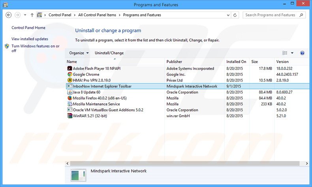Screen dimensions: 312x187
Task: Sort by Publisher column header
Action: pyautogui.click(x=194, y=62)
